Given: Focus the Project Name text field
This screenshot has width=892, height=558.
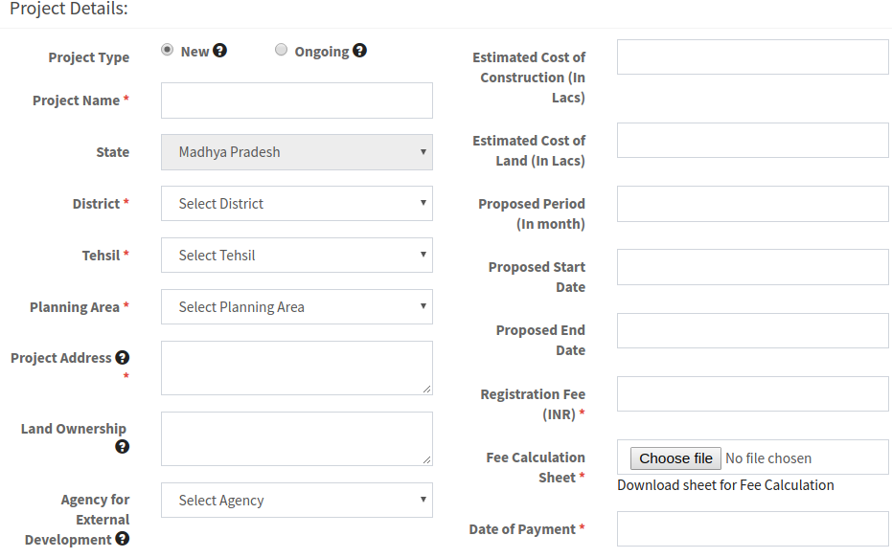Looking at the screenshot, I should 296,100.
